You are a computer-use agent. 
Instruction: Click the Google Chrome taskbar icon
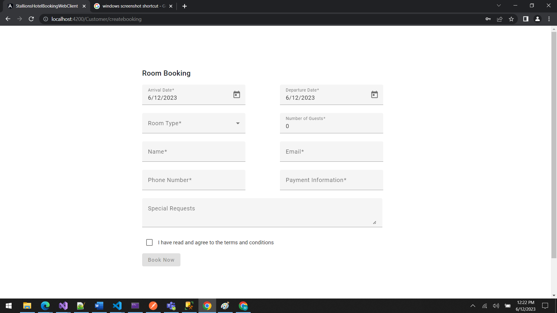tap(207, 306)
